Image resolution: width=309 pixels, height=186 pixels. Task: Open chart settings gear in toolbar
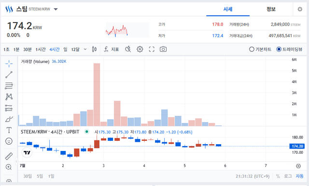pos(140,49)
